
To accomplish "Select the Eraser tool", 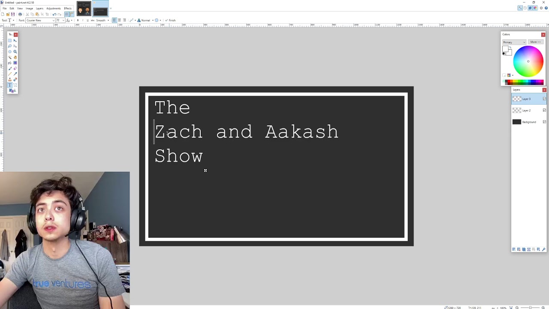I will point(15,68).
